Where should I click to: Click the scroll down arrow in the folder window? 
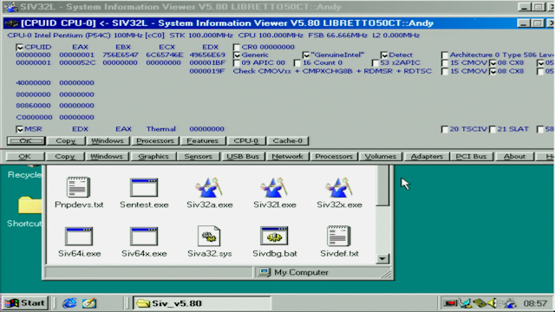(x=382, y=258)
